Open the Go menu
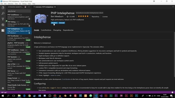This screenshot has height=98, width=175. (x=20, y=4)
